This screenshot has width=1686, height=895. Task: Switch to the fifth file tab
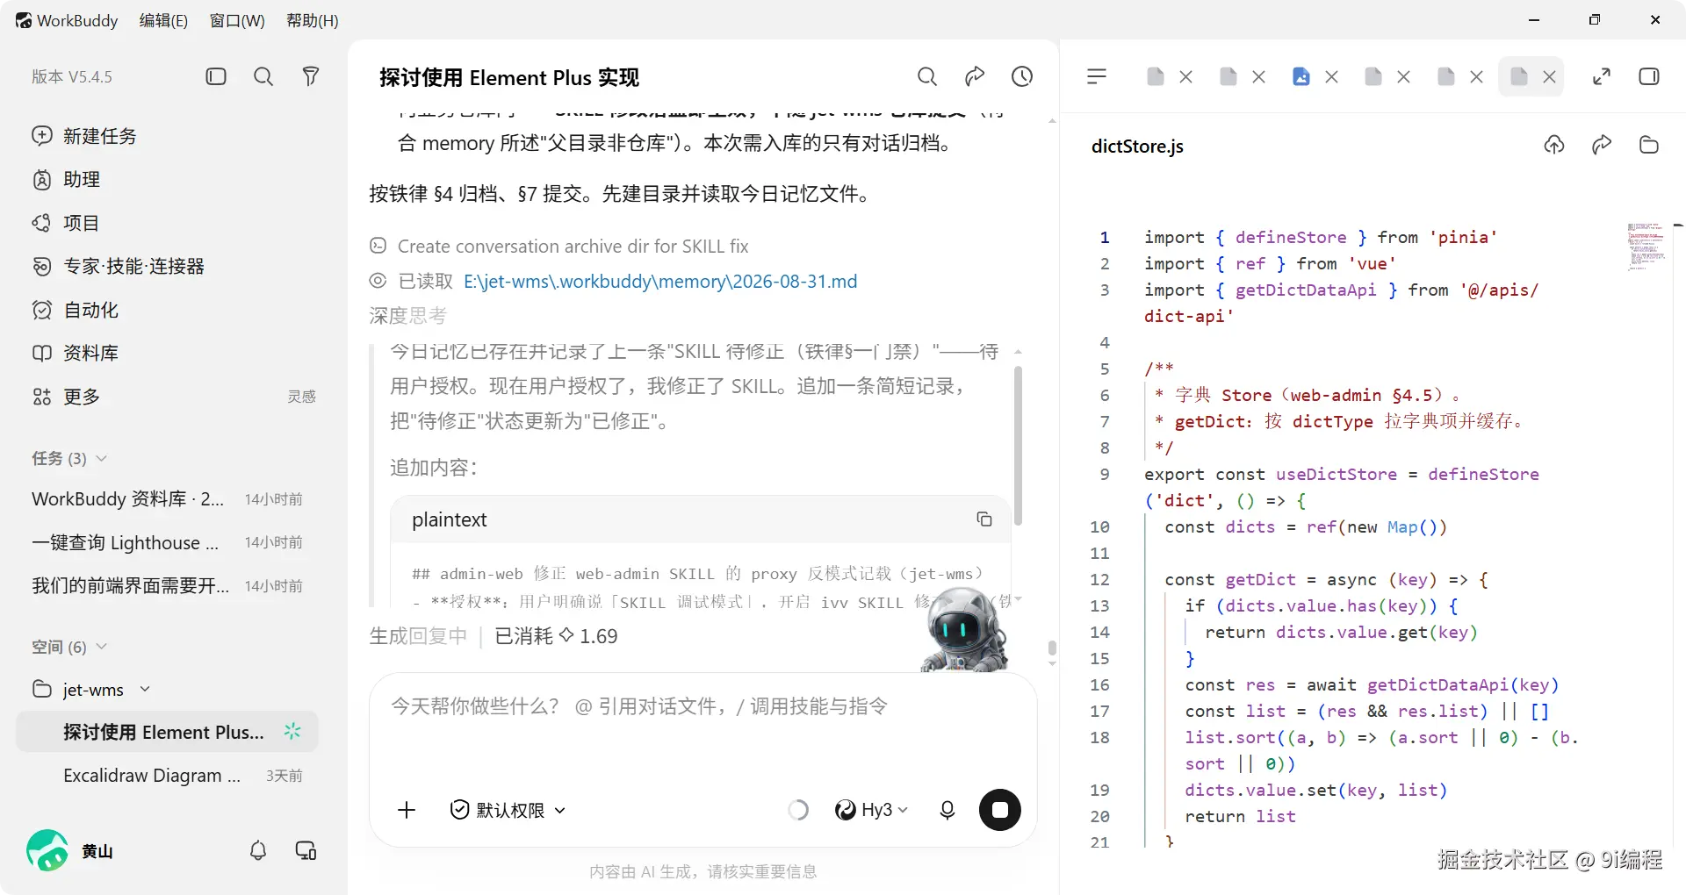pyautogui.click(x=1446, y=77)
